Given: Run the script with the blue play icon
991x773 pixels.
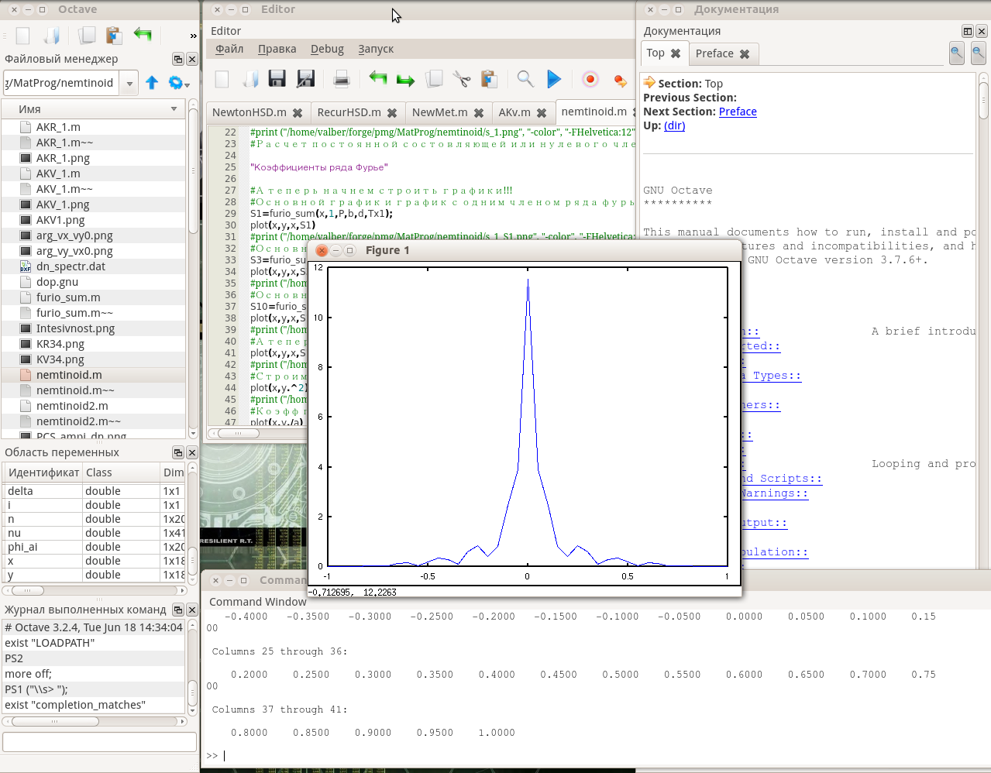Looking at the screenshot, I should [x=553, y=79].
